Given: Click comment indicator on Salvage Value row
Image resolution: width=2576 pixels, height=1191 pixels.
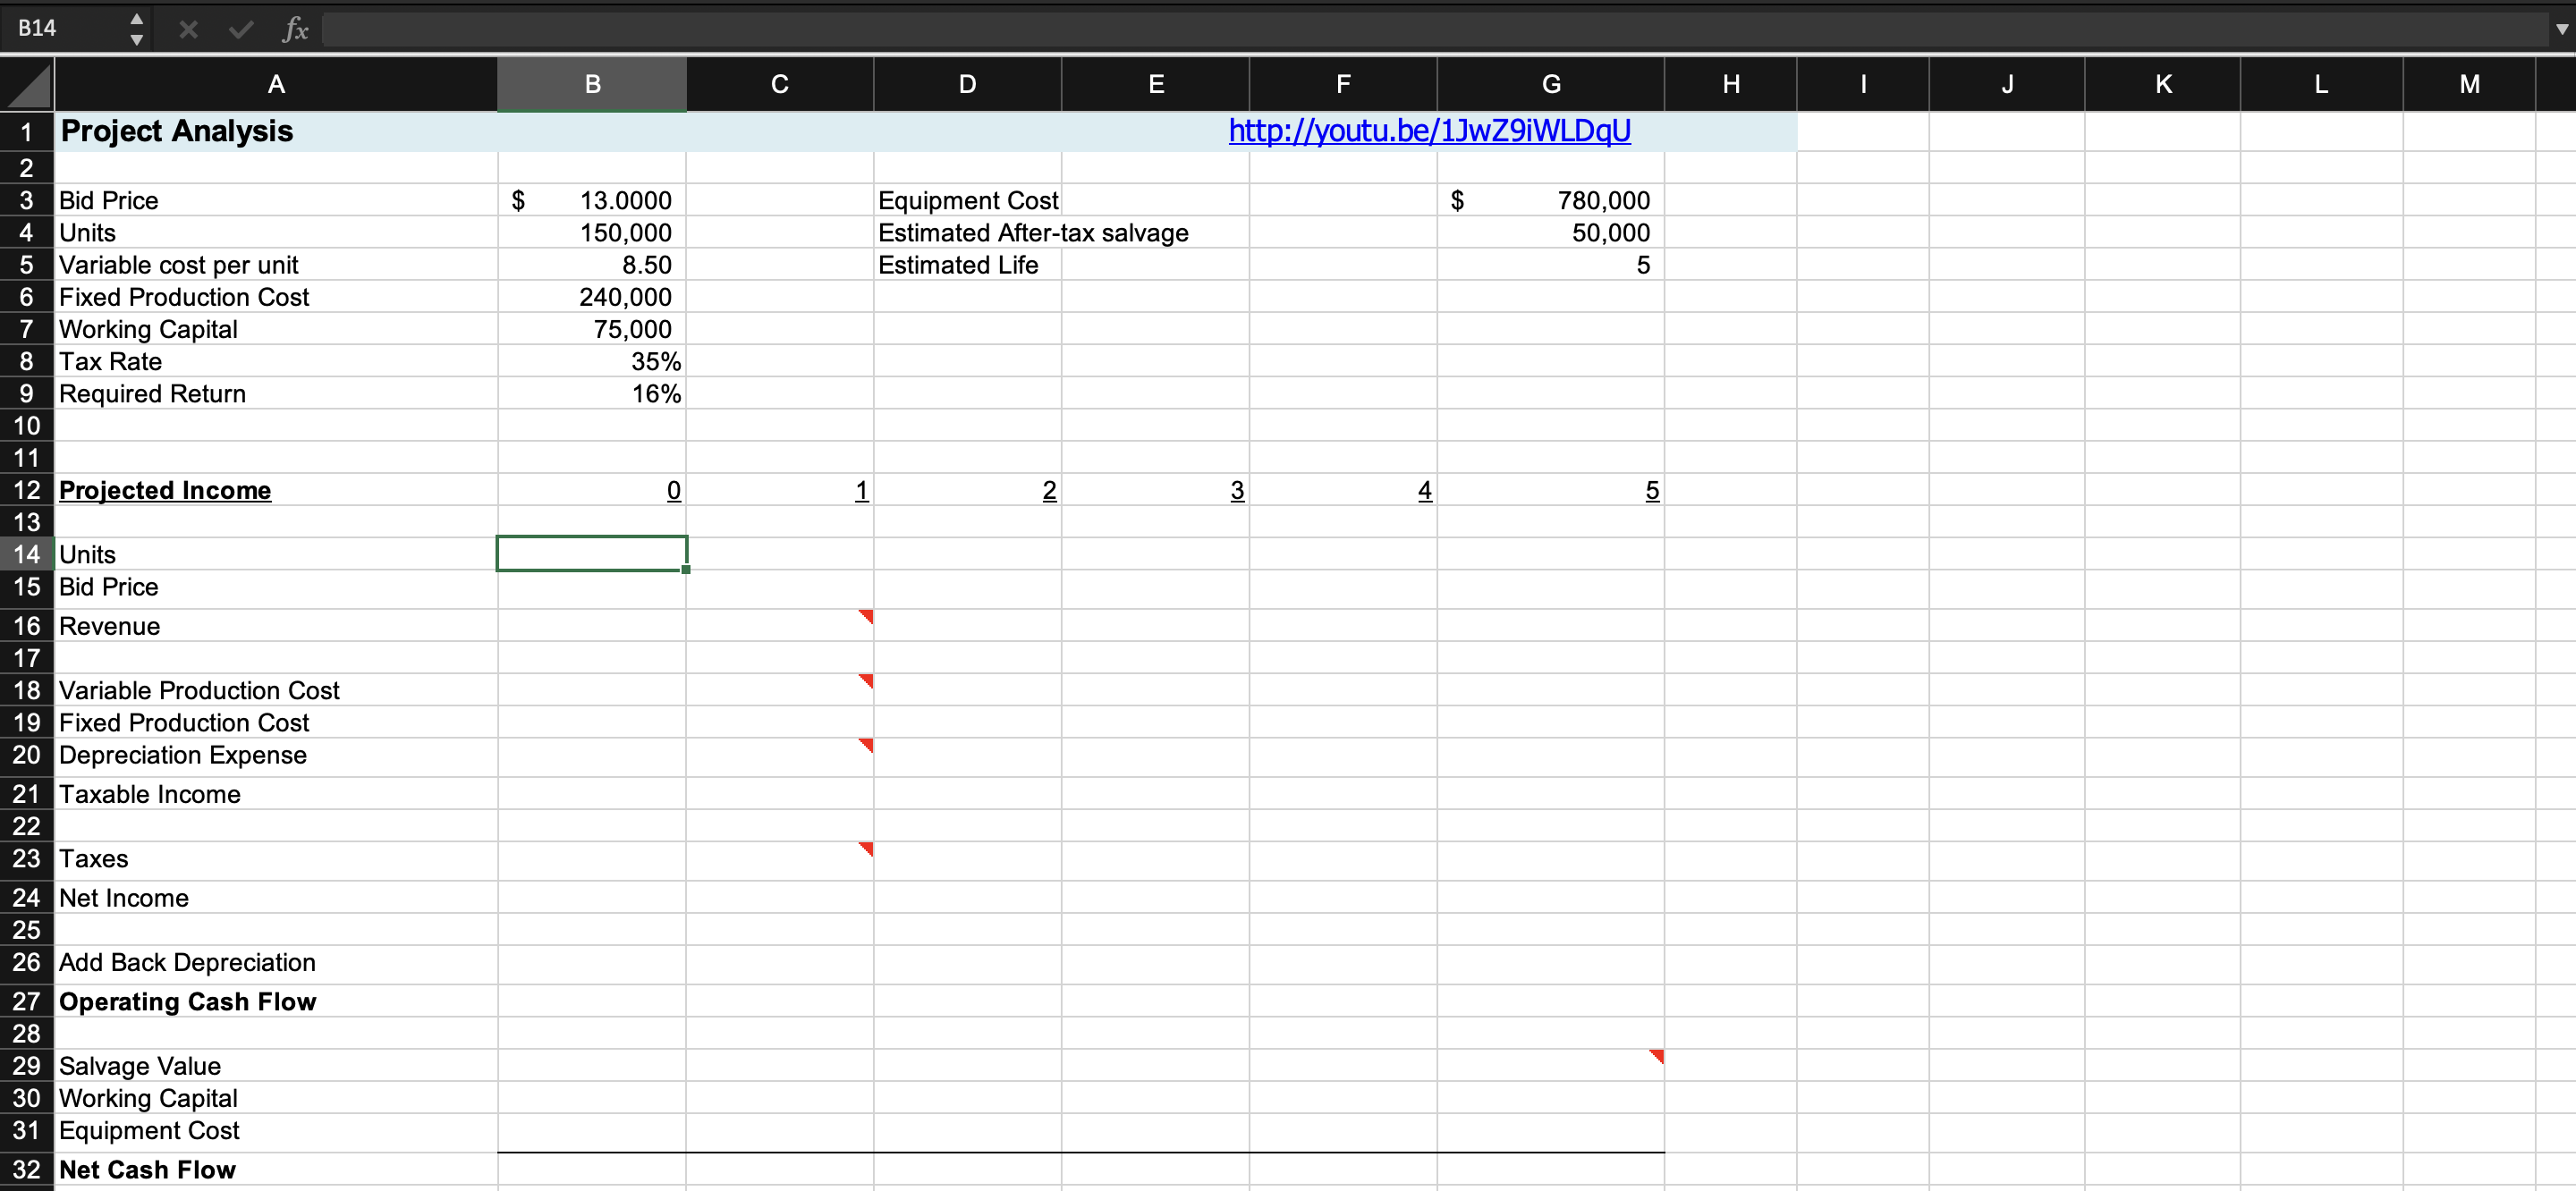Looking at the screenshot, I should point(1657,1055).
